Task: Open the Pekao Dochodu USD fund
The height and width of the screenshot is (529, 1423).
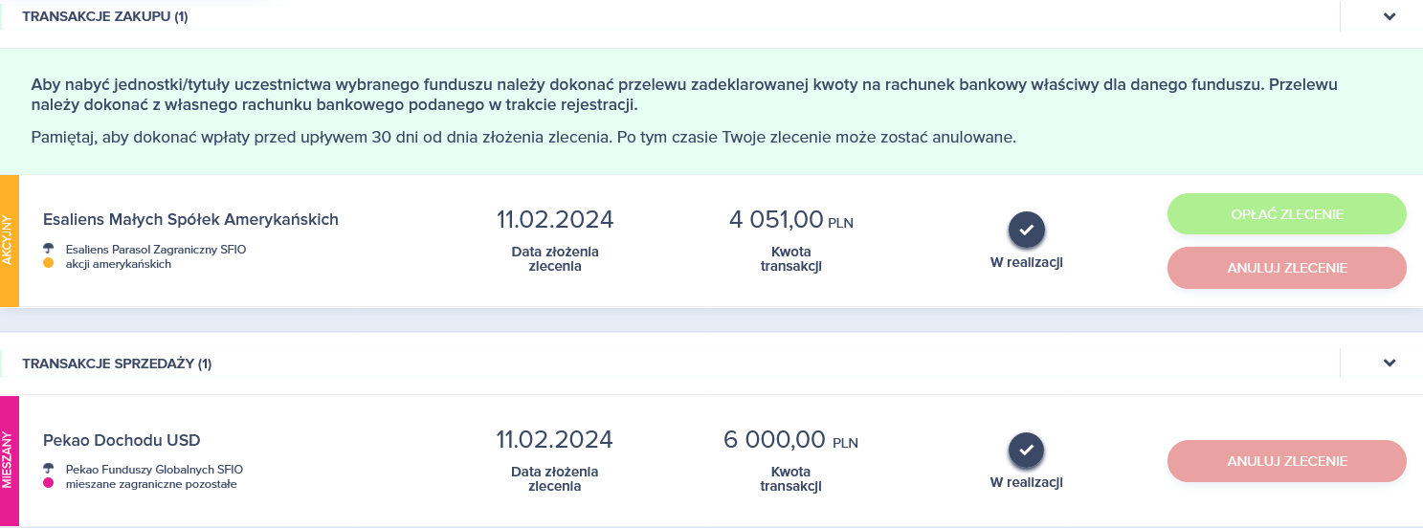Action: [122, 441]
